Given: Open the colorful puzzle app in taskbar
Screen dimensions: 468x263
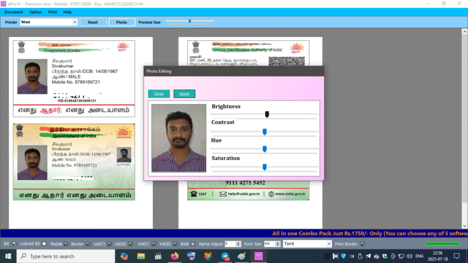Looking at the screenshot, I should (x=208, y=256).
